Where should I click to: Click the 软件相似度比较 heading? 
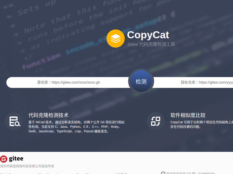(188, 115)
